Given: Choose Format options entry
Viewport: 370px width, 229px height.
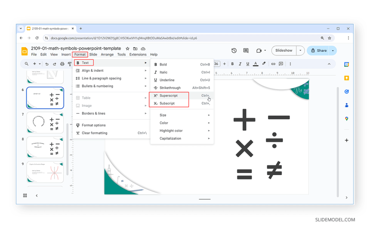Looking at the screenshot, I should (x=111, y=125).
